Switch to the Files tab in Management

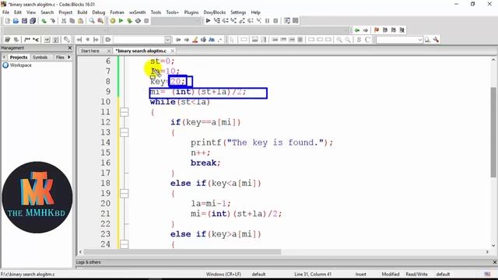60,57
